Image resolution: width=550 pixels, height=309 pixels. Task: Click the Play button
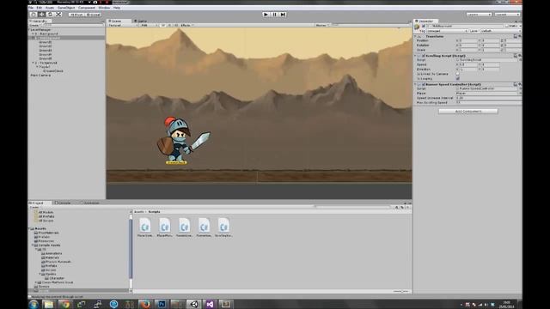coord(266,15)
